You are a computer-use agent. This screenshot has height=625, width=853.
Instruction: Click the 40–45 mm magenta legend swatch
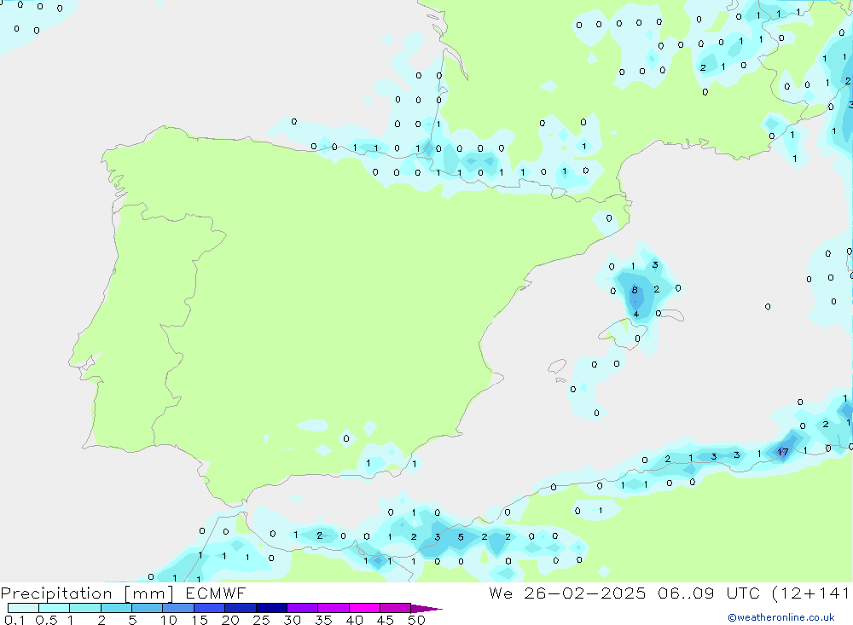coord(364,608)
